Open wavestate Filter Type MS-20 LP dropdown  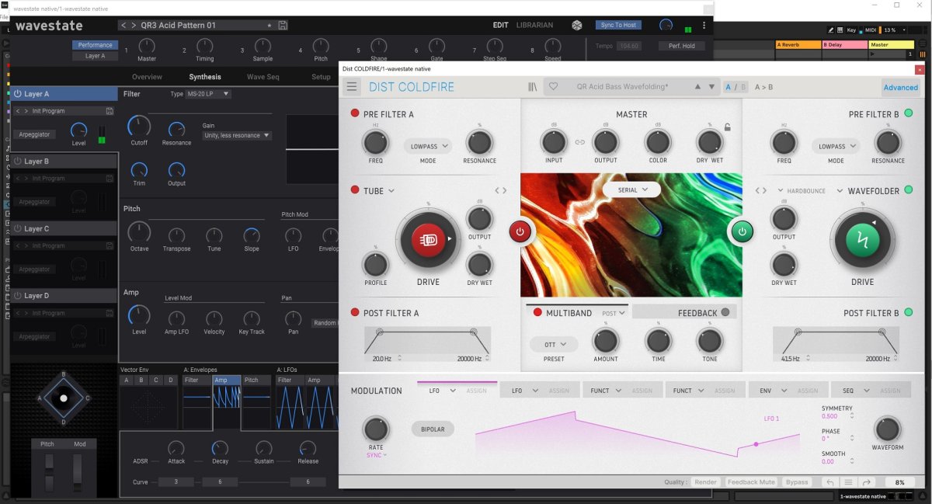coord(207,94)
